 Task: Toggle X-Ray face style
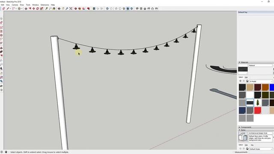click(x=107, y=9)
